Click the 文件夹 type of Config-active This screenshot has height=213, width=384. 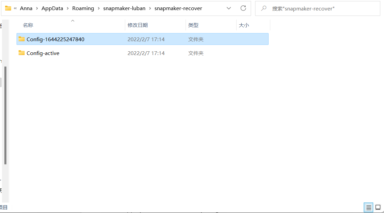tap(196, 53)
